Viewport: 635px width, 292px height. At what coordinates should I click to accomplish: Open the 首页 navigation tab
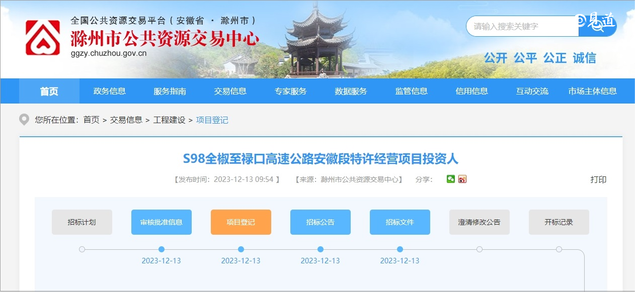49,91
